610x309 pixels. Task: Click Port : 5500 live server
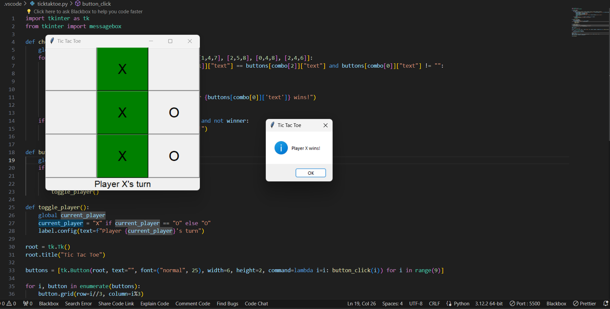coord(525,303)
